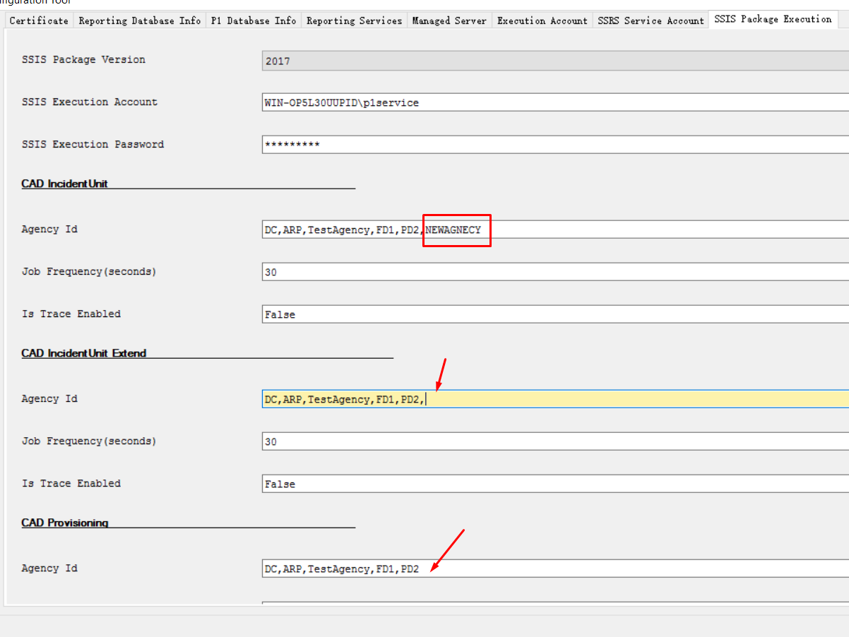Click the CAD Provisioning section heading
849x637 pixels.
(x=64, y=523)
